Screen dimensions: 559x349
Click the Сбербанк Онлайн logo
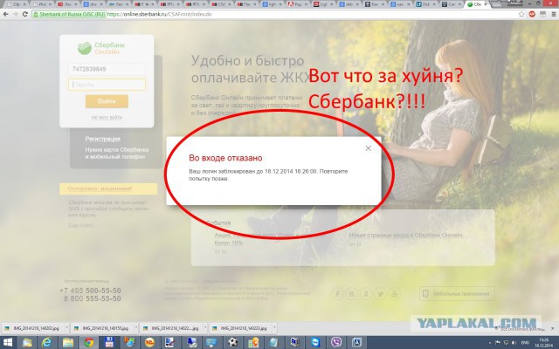pyautogui.click(x=101, y=49)
